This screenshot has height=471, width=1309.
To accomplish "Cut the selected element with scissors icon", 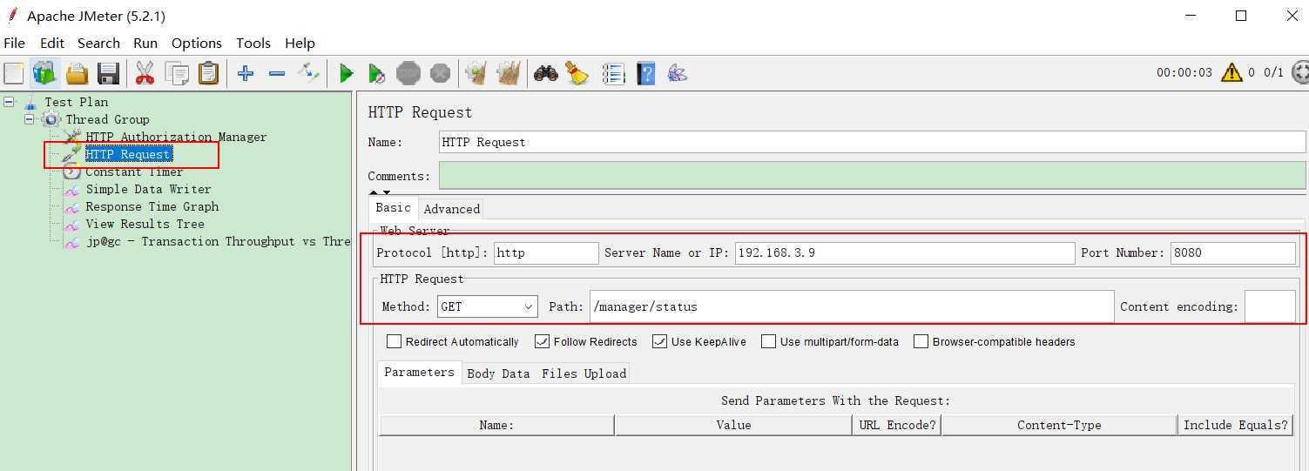I will point(145,73).
